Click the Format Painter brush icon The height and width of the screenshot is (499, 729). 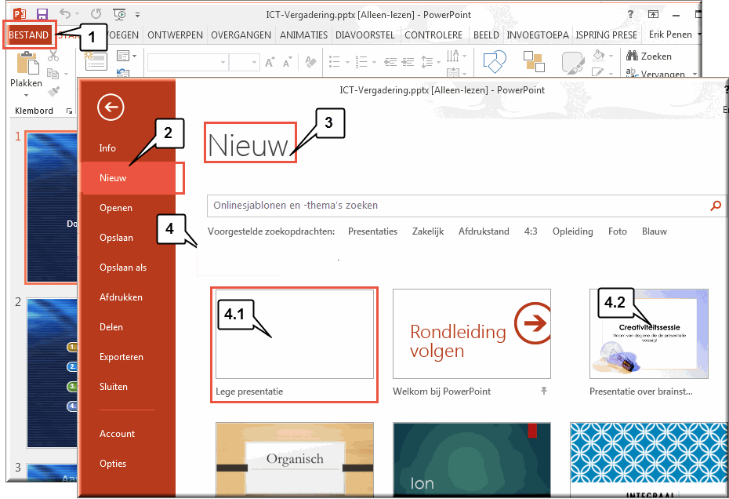coord(53,91)
